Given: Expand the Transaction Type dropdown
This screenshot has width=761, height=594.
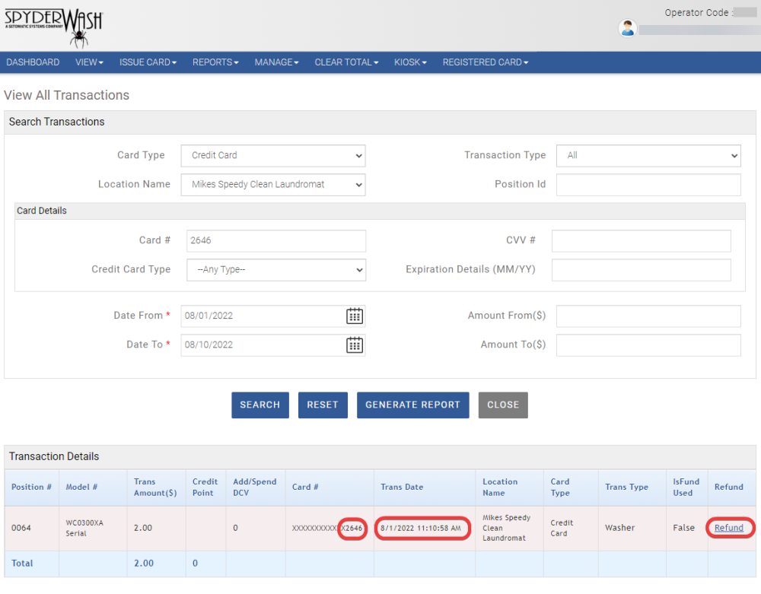Looking at the screenshot, I should click(648, 156).
